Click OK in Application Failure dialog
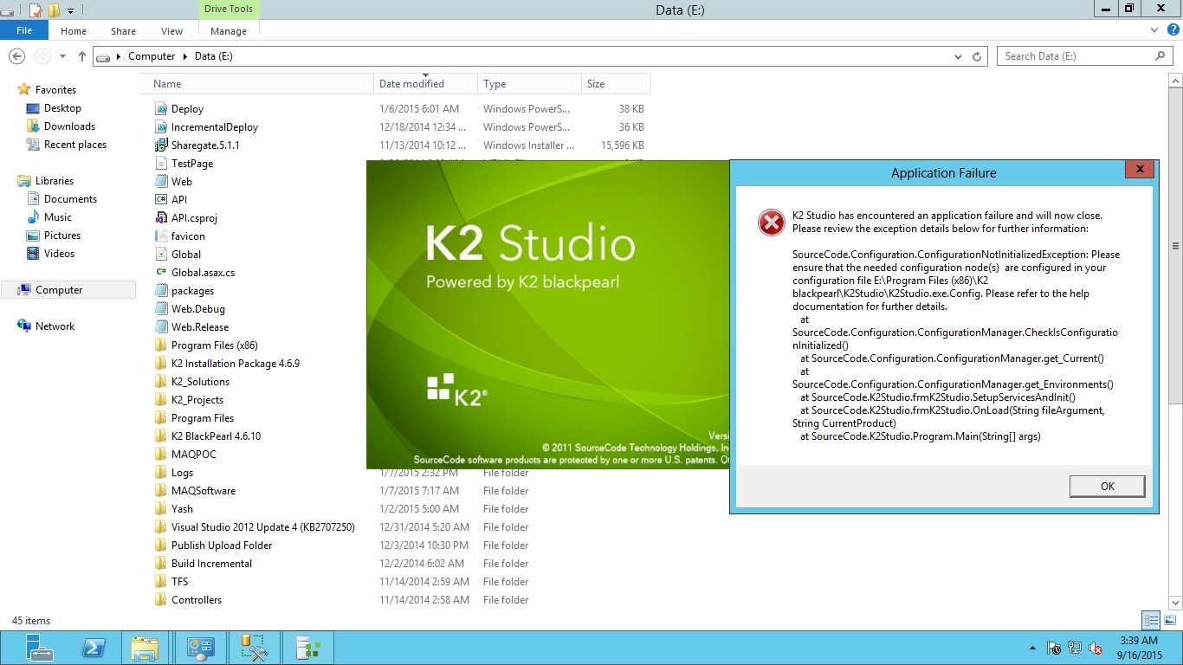The image size is (1183, 665). tap(1107, 487)
